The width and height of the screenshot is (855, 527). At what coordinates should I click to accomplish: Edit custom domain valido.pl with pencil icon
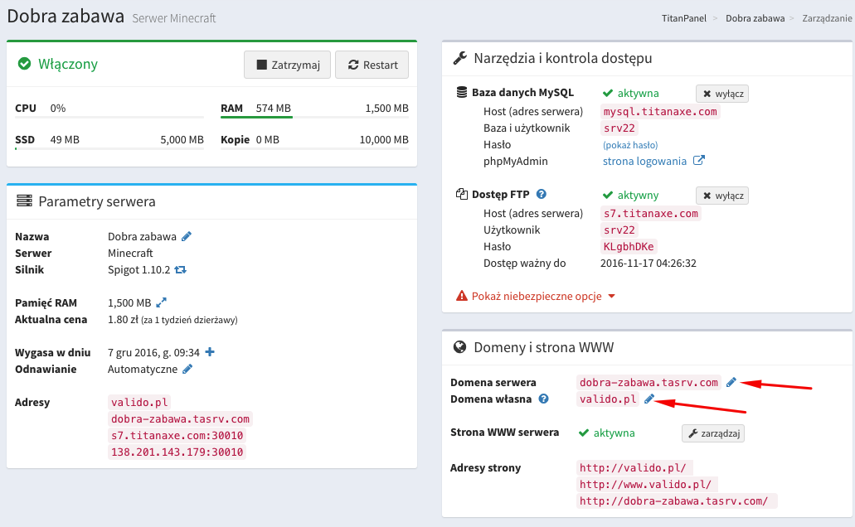(649, 399)
